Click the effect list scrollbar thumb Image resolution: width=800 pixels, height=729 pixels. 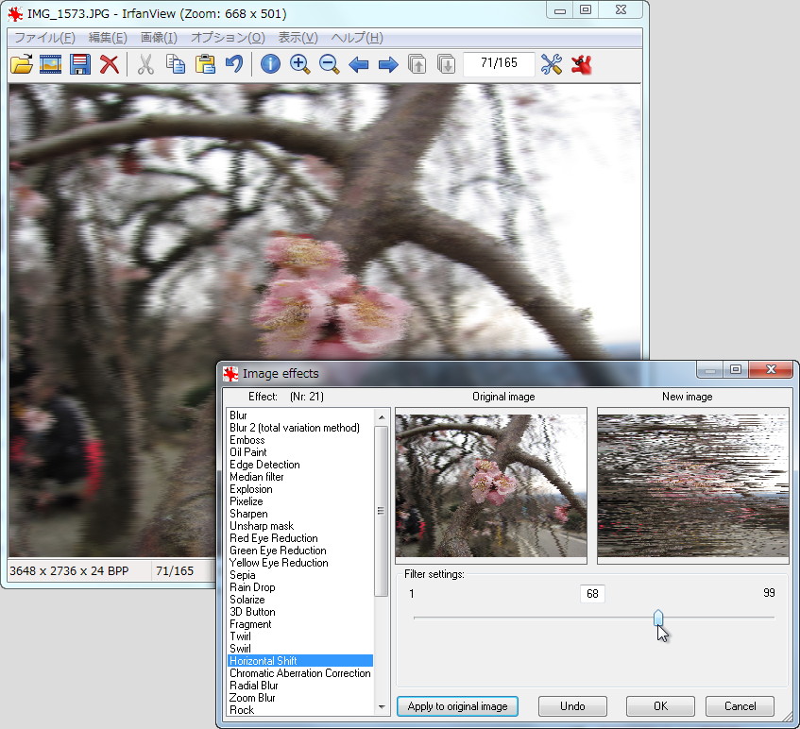click(x=382, y=511)
